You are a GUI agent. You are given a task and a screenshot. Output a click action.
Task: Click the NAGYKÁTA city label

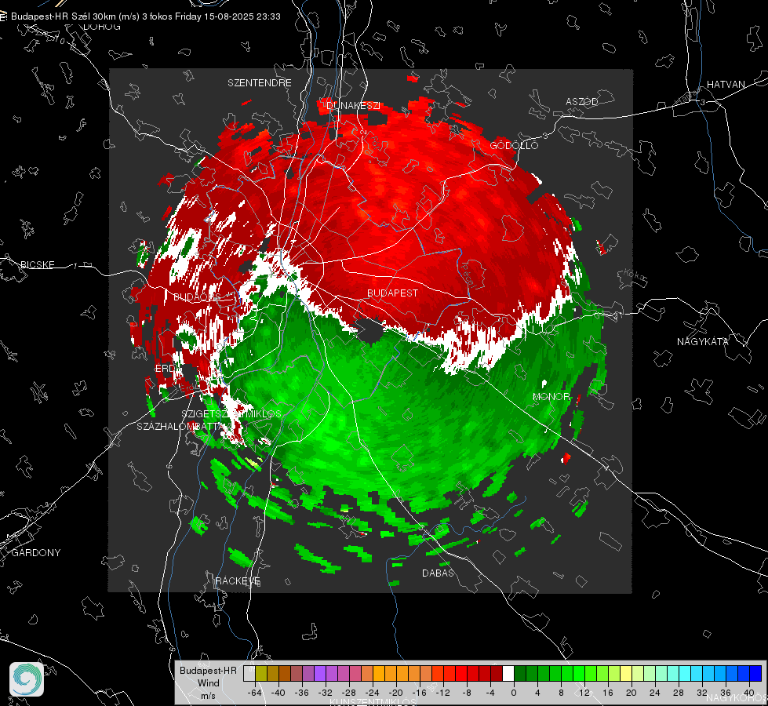pyautogui.click(x=703, y=342)
